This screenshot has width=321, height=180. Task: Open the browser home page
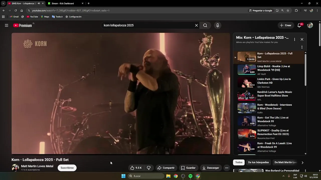click(x=22, y=10)
